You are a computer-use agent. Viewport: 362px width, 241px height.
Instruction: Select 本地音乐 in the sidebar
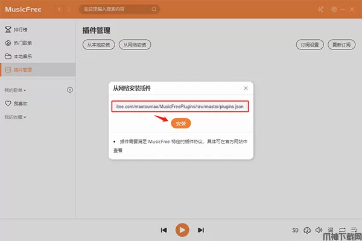coord(22,56)
